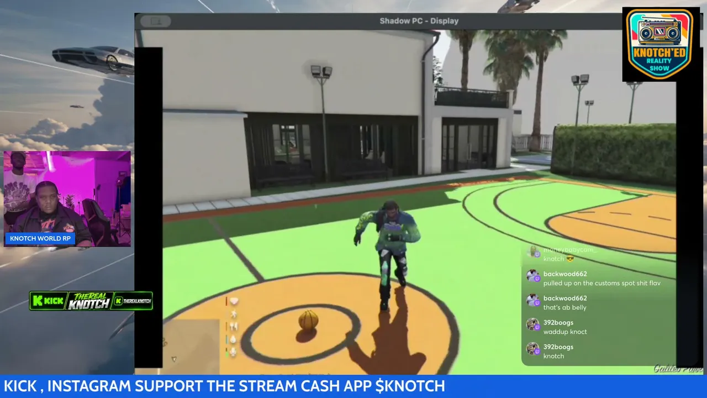Click the message "pulled up on the customs spot"
This screenshot has height=398, width=707.
click(602, 283)
